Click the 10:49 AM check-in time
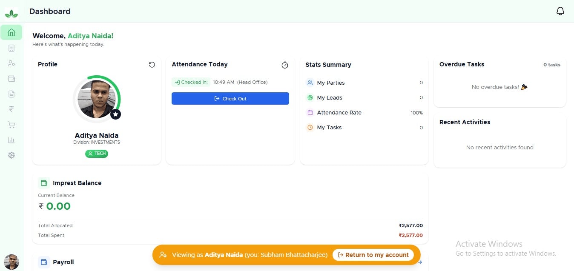This screenshot has height=271, width=574. (224, 82)
